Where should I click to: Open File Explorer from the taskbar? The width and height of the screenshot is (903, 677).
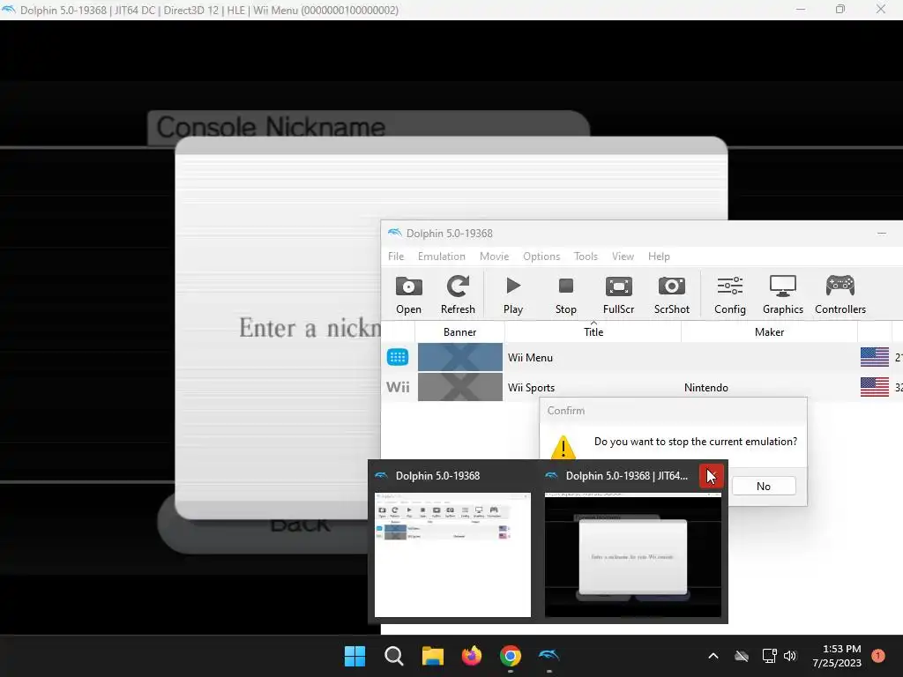[432, 656]
